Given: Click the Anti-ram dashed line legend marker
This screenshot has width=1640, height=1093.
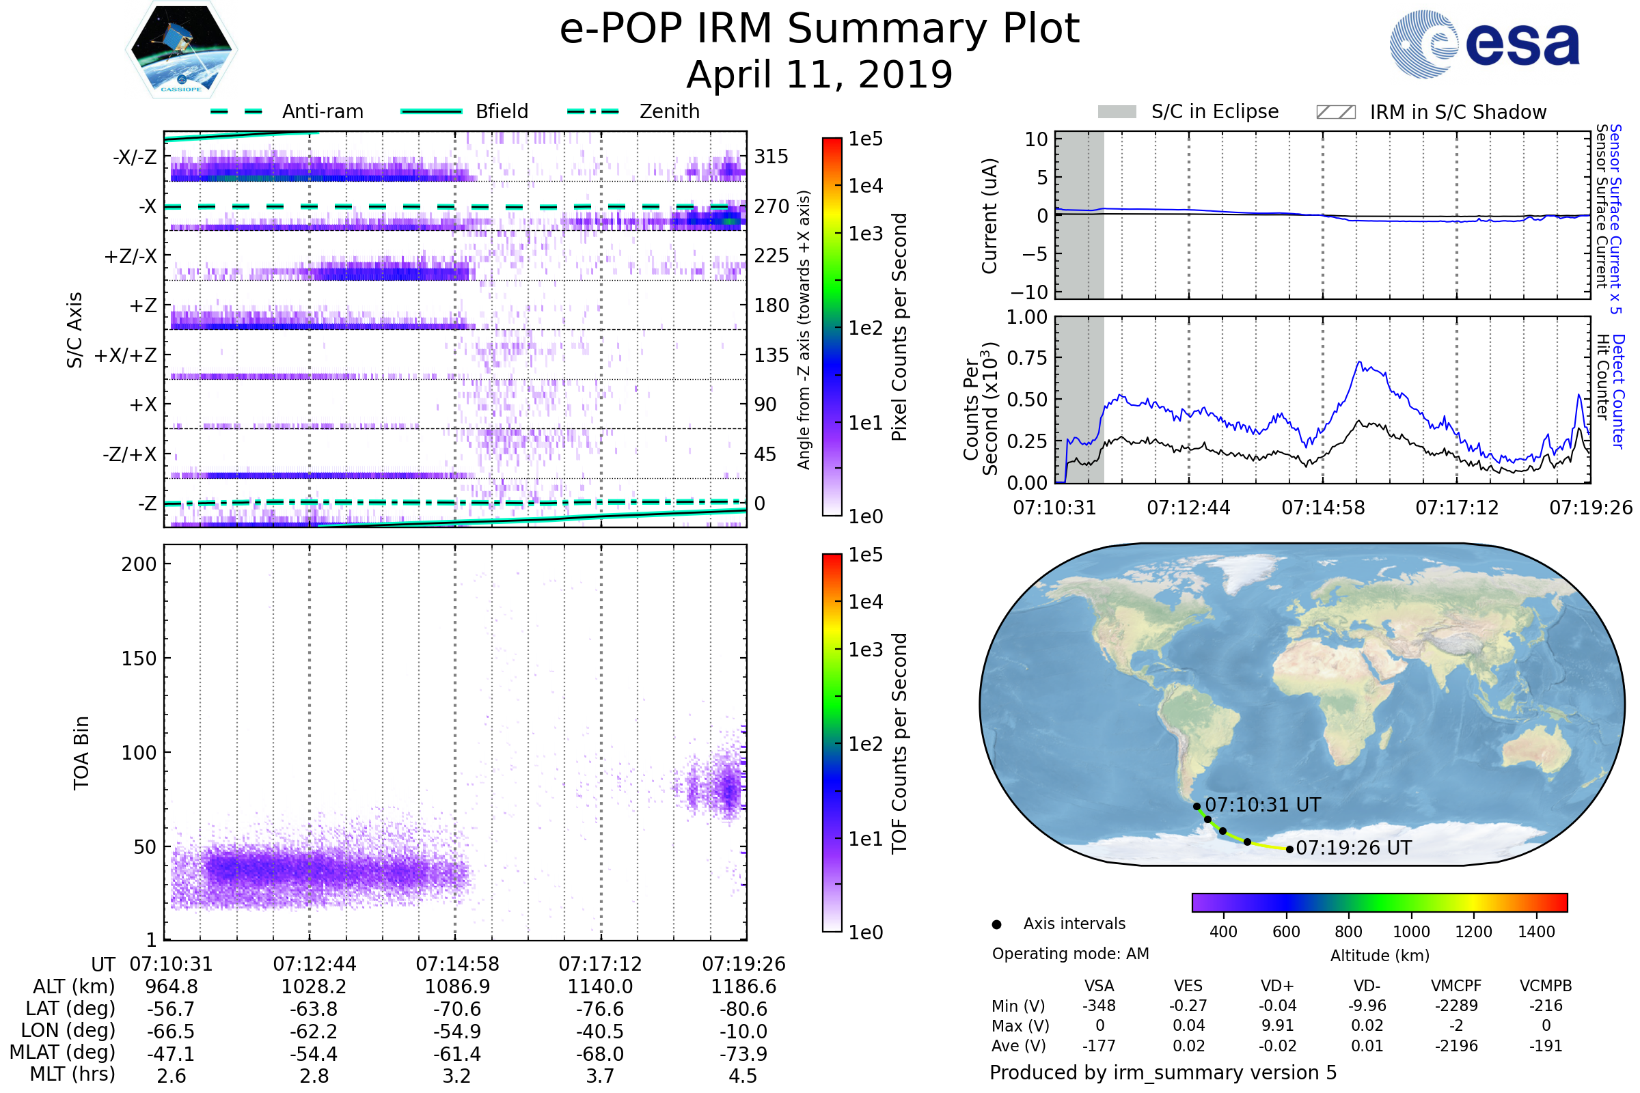Looking at the screenshot, I should point(236,111).
